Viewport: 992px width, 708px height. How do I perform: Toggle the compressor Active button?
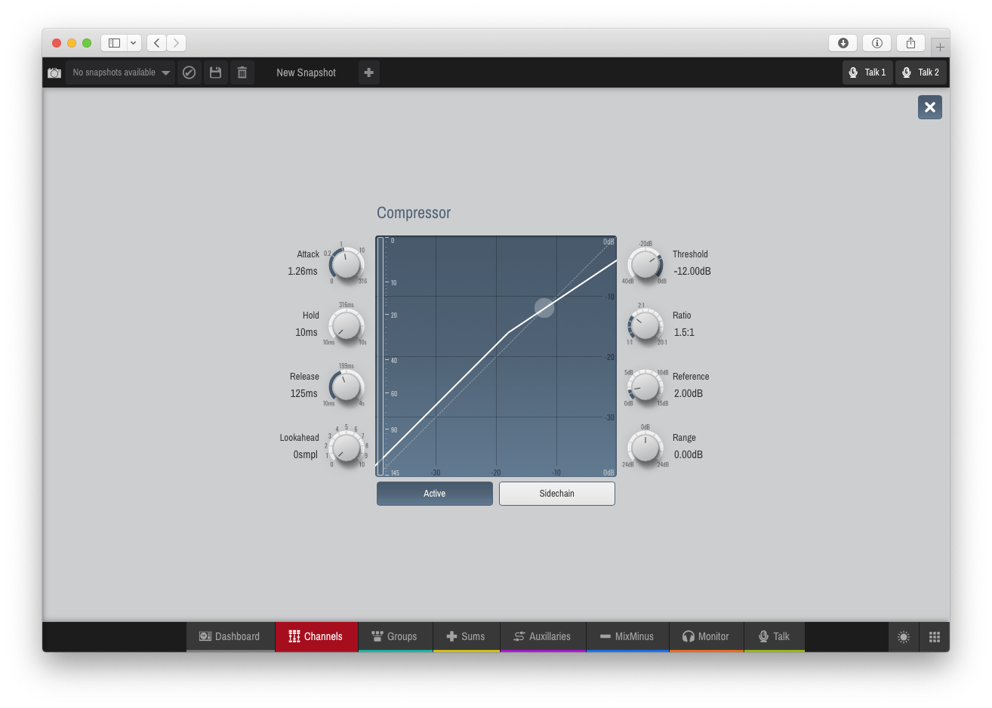(435, 494)
